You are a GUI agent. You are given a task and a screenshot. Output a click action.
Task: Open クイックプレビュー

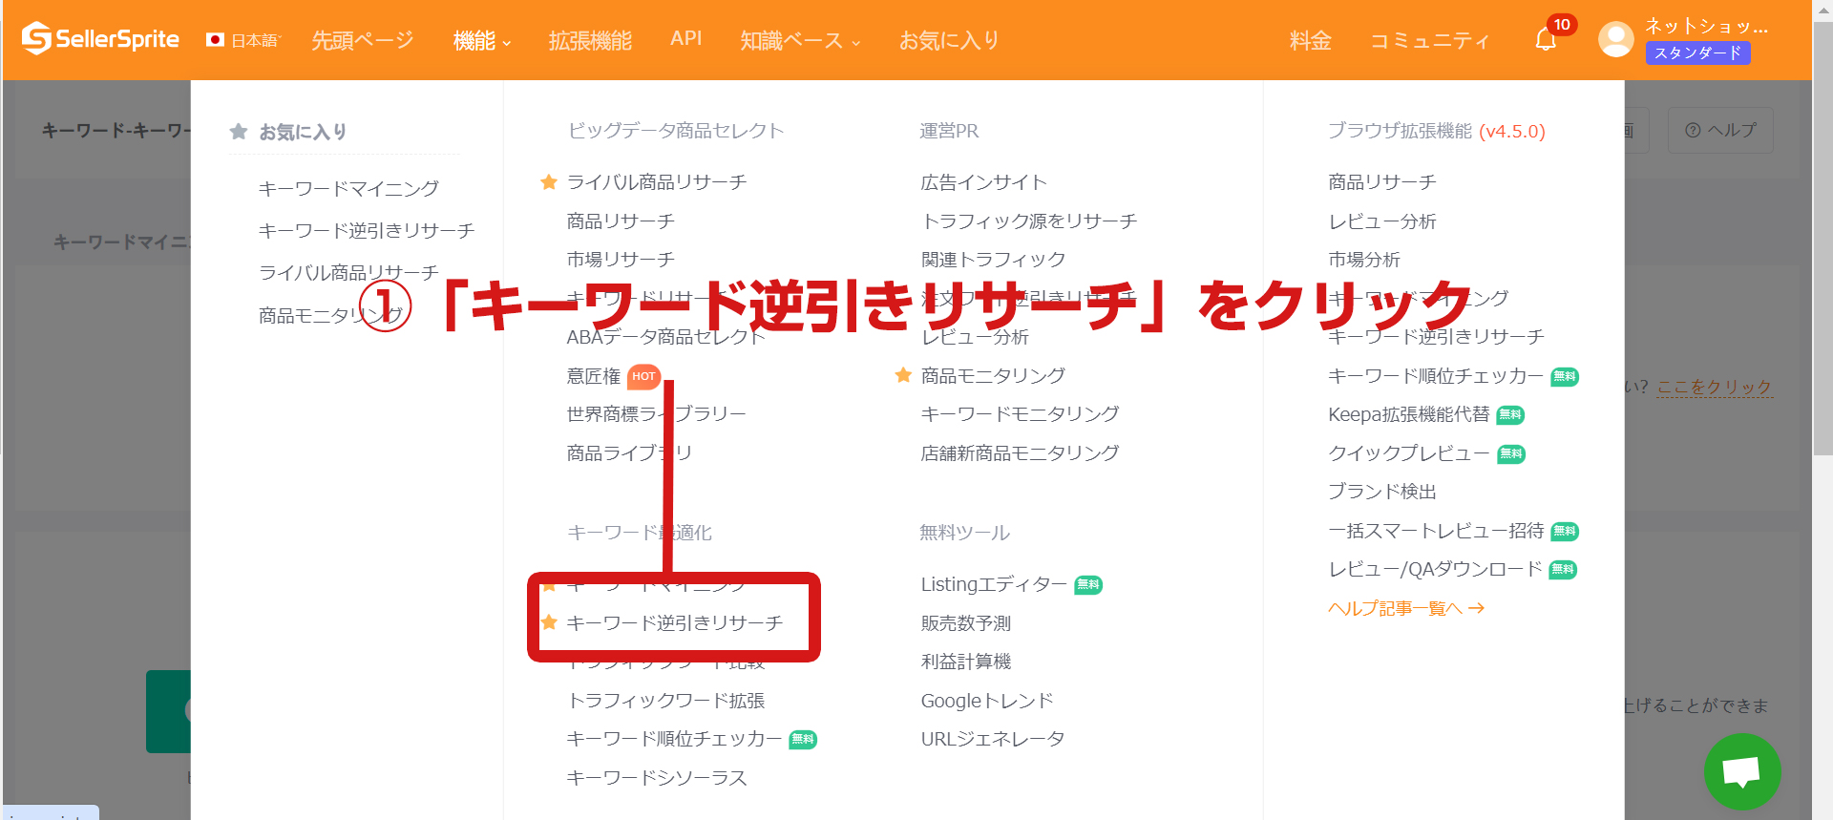[1409, 452]
